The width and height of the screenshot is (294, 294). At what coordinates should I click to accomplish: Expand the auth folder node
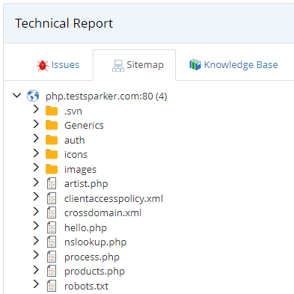(36, 138)
